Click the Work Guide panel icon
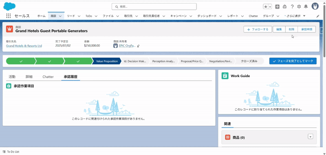Viewport: 326px width, 155px height. click(x=225, y=76)
